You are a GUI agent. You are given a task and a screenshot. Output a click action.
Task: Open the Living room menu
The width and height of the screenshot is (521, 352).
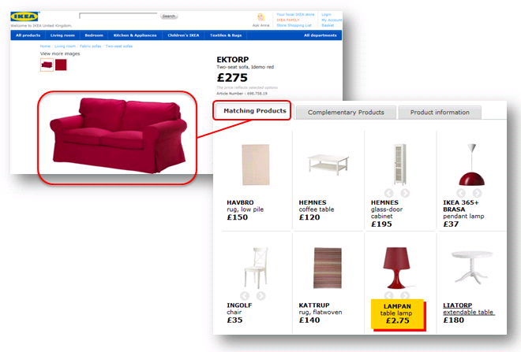tap(62, 35)
